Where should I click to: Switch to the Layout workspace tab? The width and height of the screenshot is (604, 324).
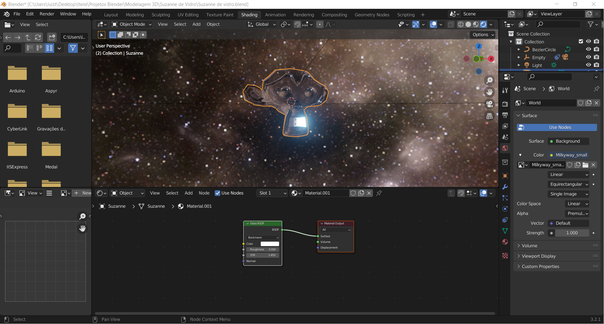point(111,15)
